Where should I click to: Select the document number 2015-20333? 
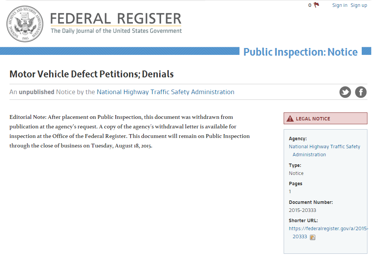click(x=302, y=210)
